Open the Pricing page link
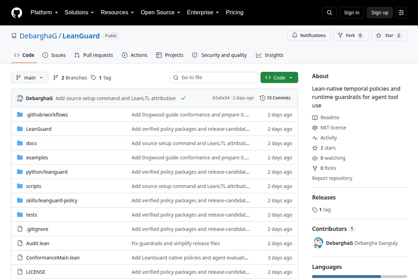Image resolution: width=418 pixels, height=279 pixels. pos(234,13)
